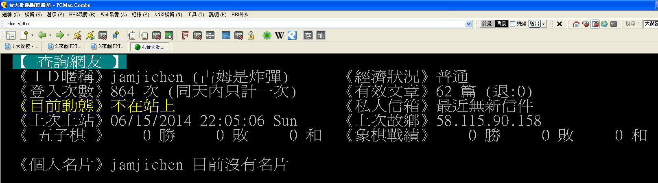Click the IP address 58.115.90.158
The image size is (658, 183).
pos(489,121)
